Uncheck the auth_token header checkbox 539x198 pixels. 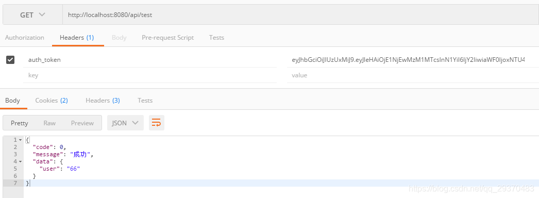(10, 60)
